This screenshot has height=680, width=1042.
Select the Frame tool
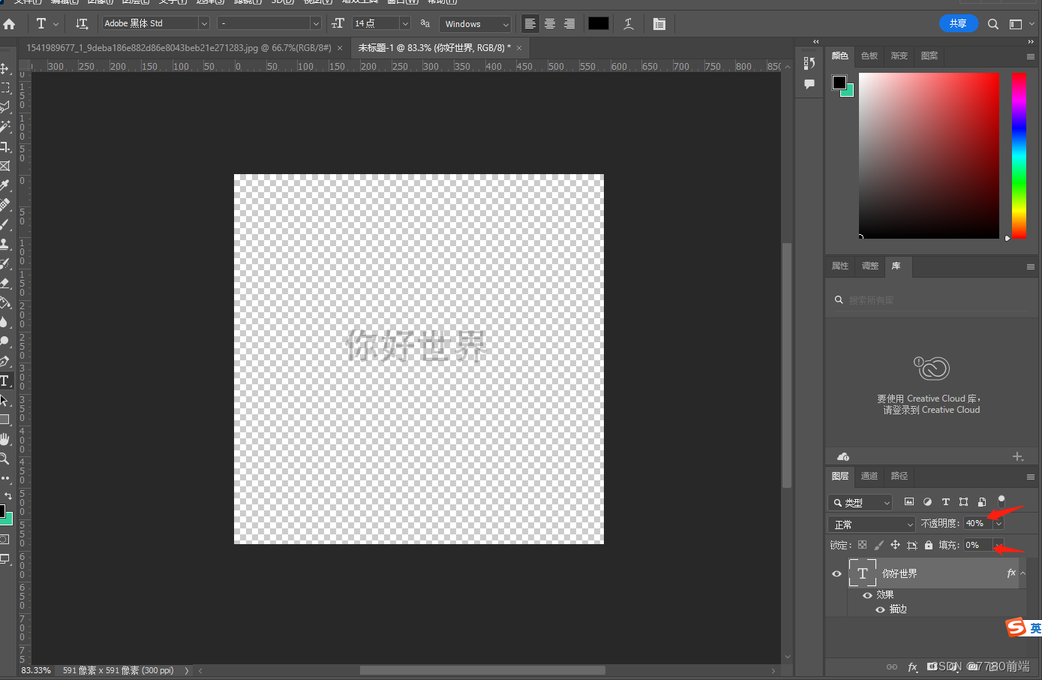pos(5,166)
